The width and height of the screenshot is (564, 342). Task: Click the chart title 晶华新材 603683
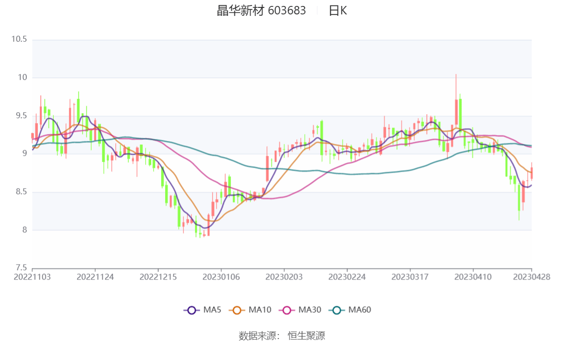pyautogui.click(x=261, y=10)
